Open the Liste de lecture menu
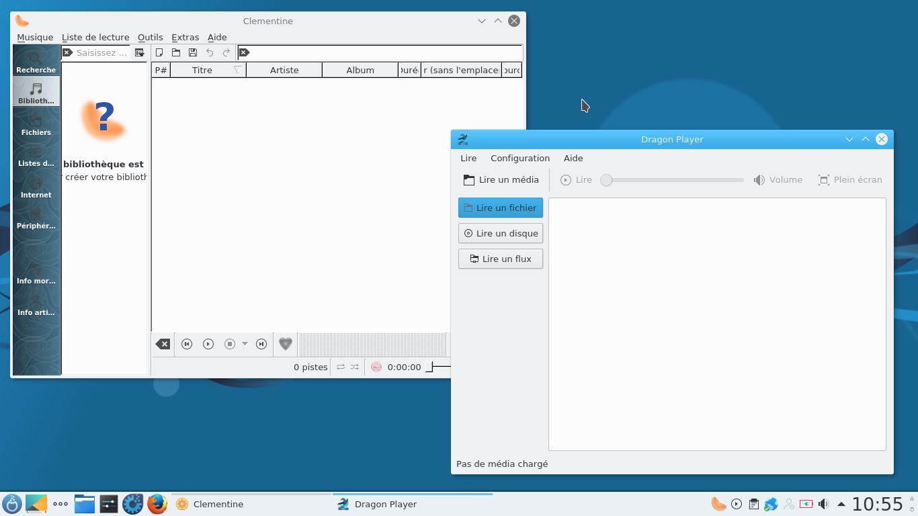The height and width of the screenshot is (516, 918). point(95,37)
